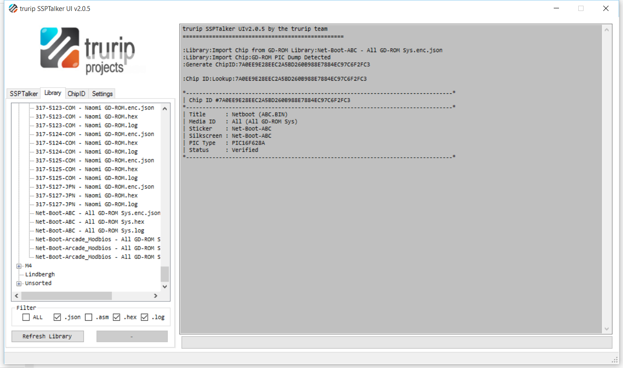Click output log scroll up arrow
This screenshot has width=623, height=368.
coord(607,30)
